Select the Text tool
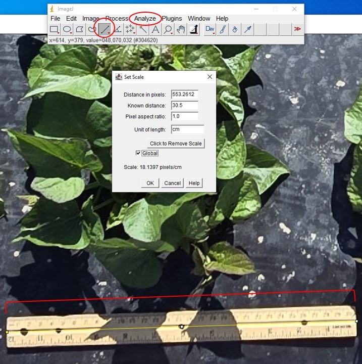The width and height of the screenshot is (362, 364). [155, 29]
